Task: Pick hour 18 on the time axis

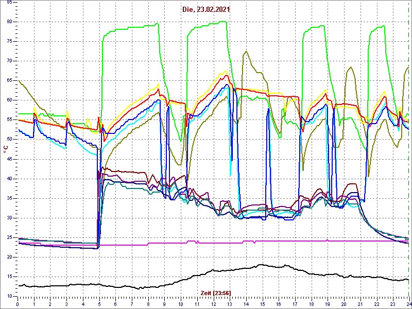Action: (311, 304)
